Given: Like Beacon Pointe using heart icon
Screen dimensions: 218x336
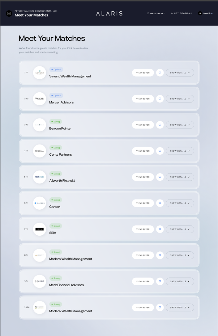Looking at the screenshot, I should (x=160, y=125).
